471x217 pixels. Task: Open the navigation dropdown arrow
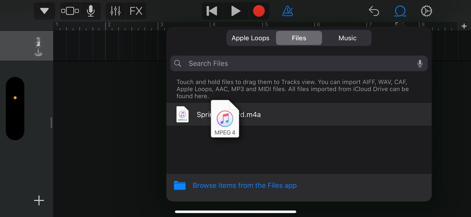[x=44, y=11]
